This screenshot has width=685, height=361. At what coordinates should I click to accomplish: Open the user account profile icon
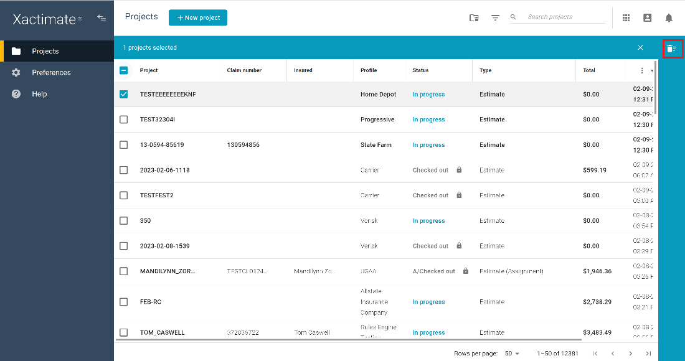click(648, 17)
